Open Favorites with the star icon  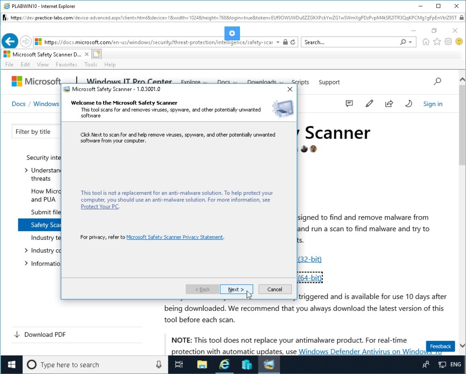437,42
